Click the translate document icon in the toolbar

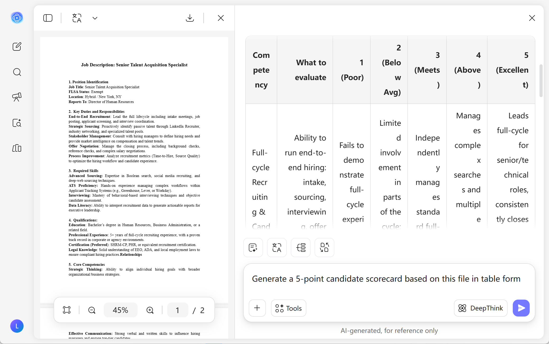pyautogui.click(x=77, y=18)
